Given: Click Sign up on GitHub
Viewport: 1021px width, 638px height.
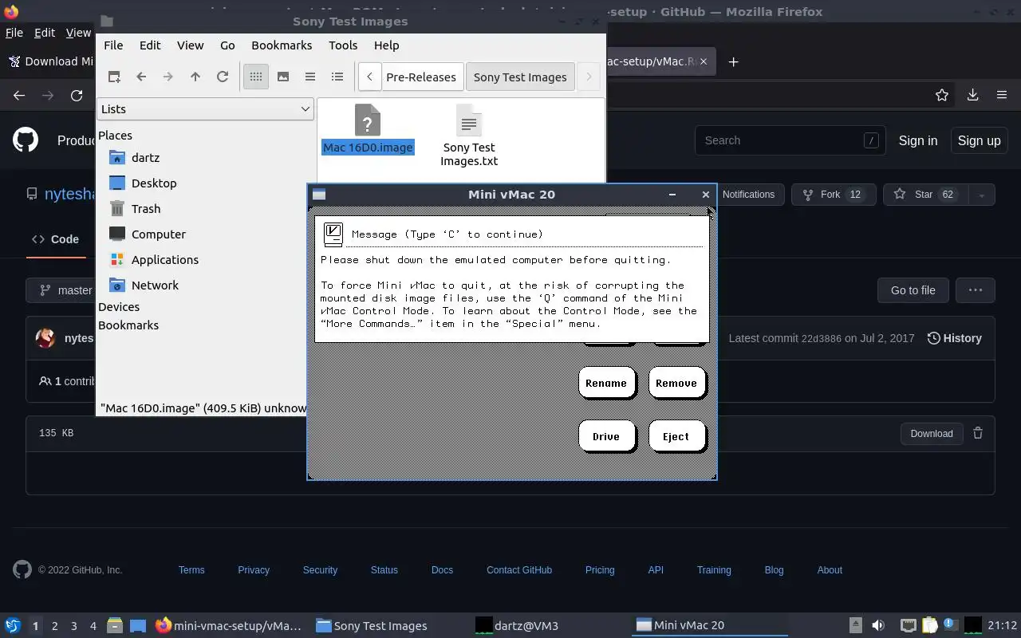Looking at the screenshot, I should [979, 140].
